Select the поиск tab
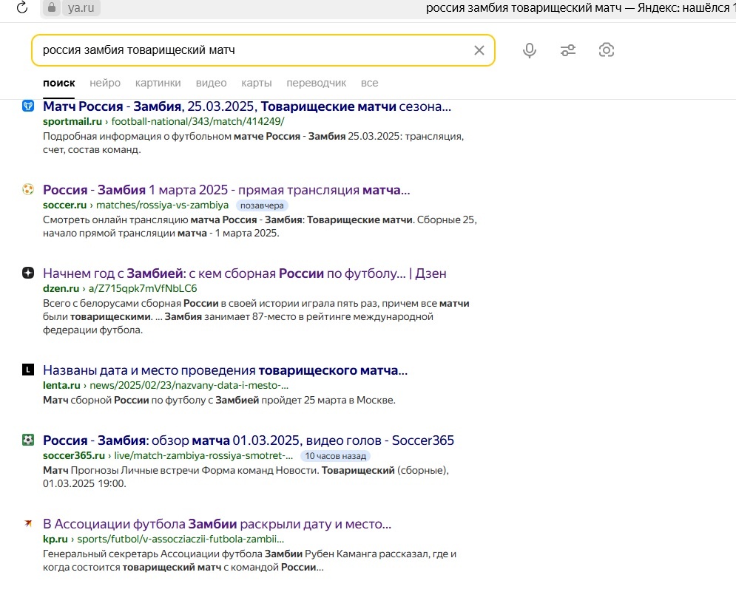The image size is (736, 592). click(58, 83)
